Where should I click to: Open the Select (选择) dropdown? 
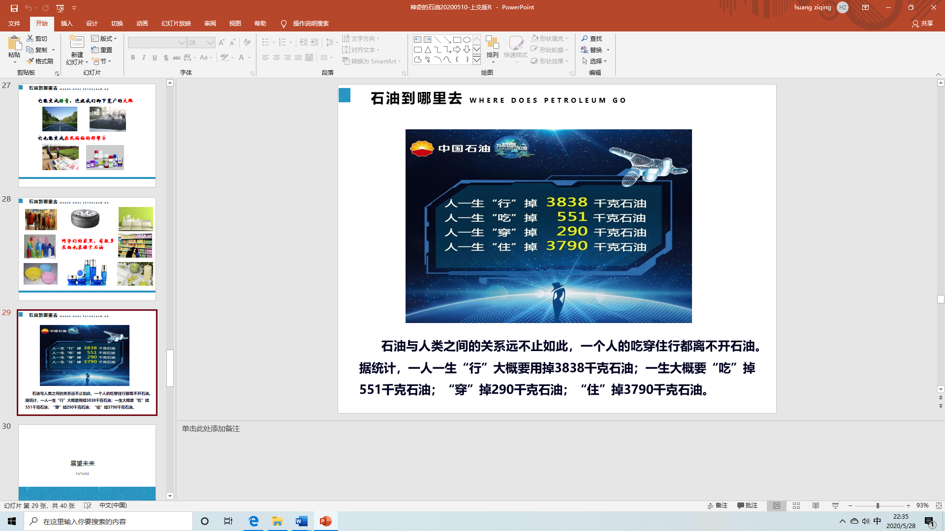(x=595, y=61)
